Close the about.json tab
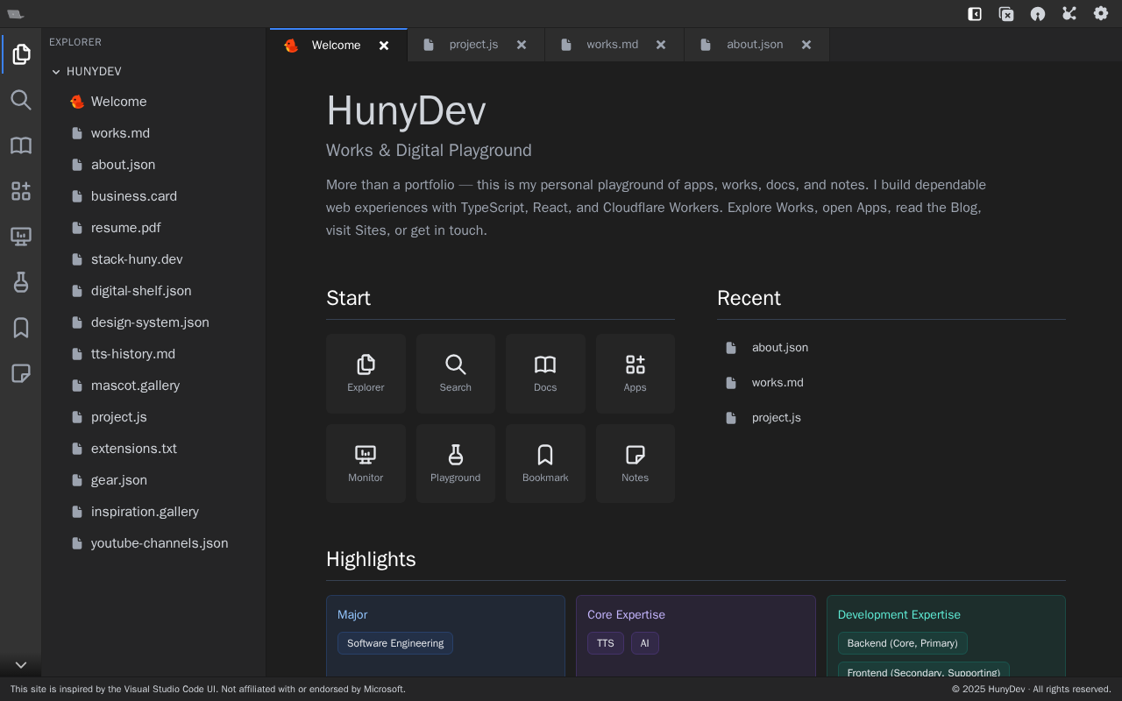 pos(806,45)
